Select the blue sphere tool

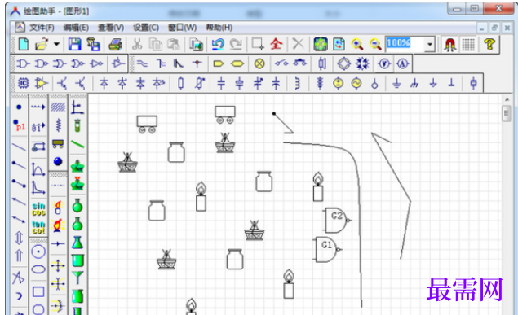(58, 161)
